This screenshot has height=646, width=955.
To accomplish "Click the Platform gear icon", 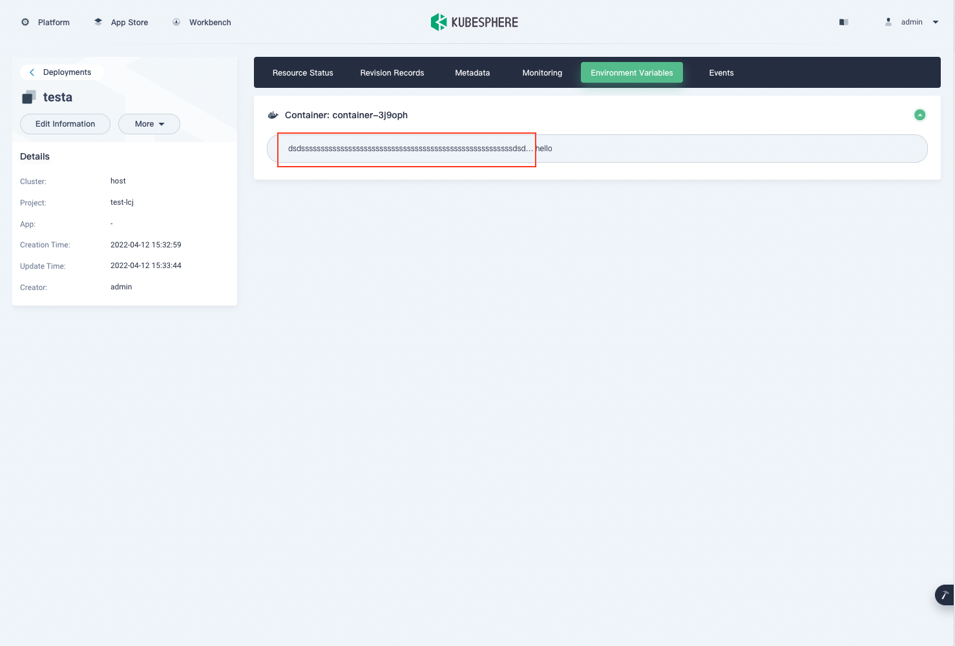I will click(x=25, y=21).
